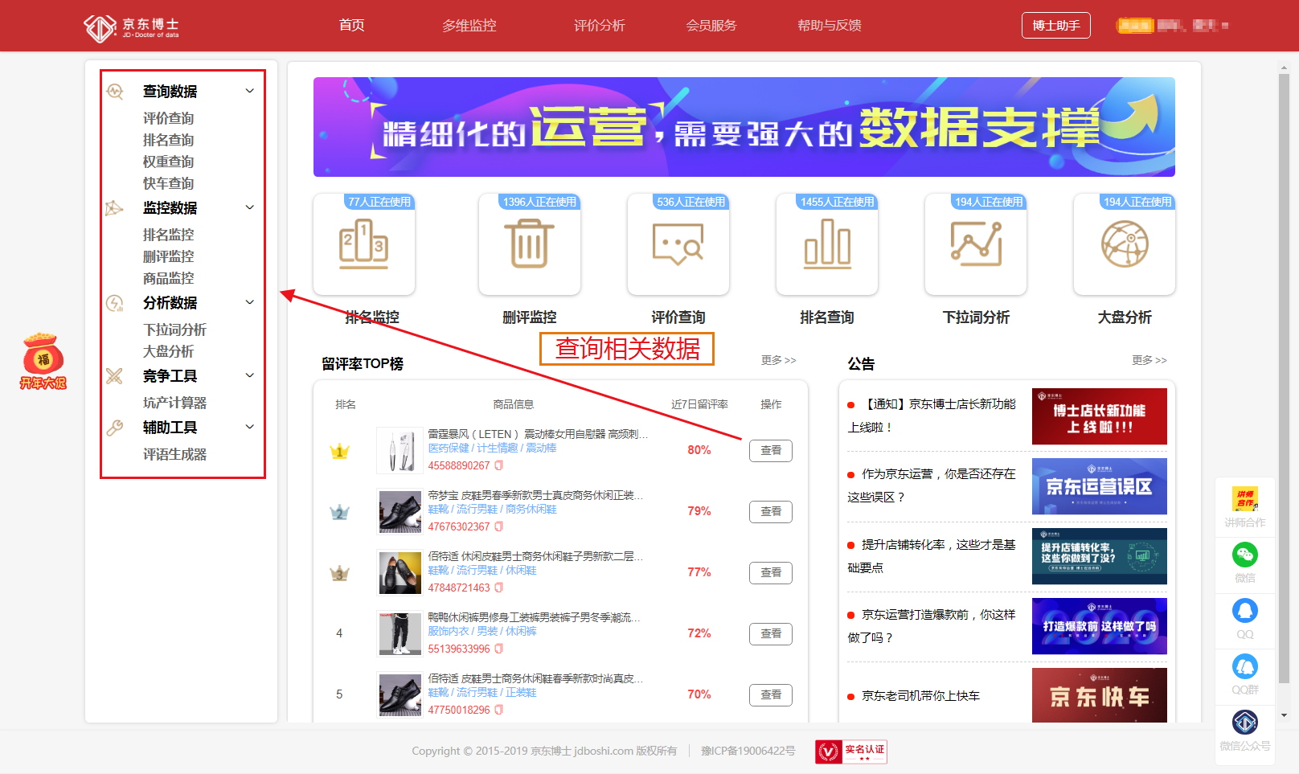Viewport: 1299px width, 774px height.
Task: Open the 排名查询 bar chart icon card
Action: tap(827, 244)
